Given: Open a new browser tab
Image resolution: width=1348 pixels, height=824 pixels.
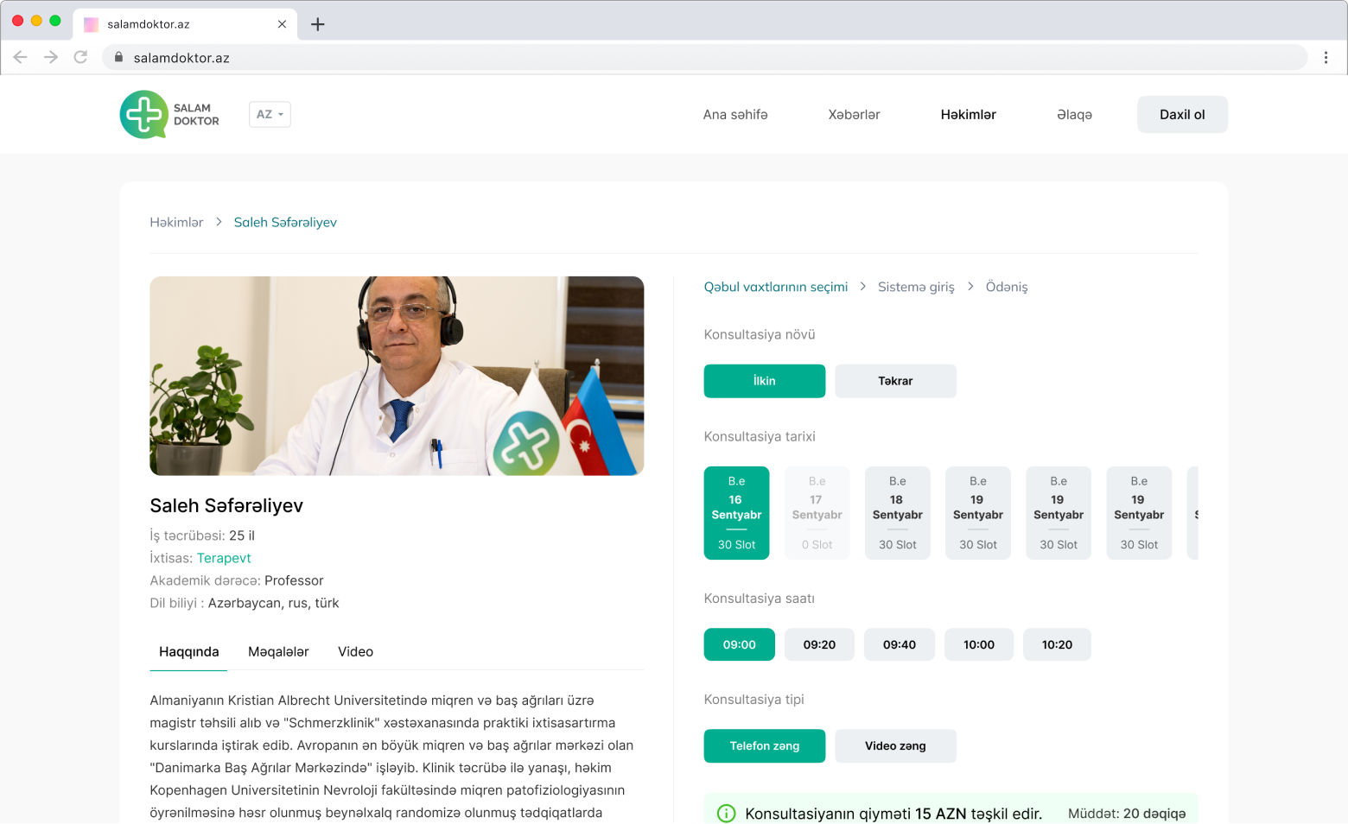Looking at the screenshot, I should pos(318,24).
